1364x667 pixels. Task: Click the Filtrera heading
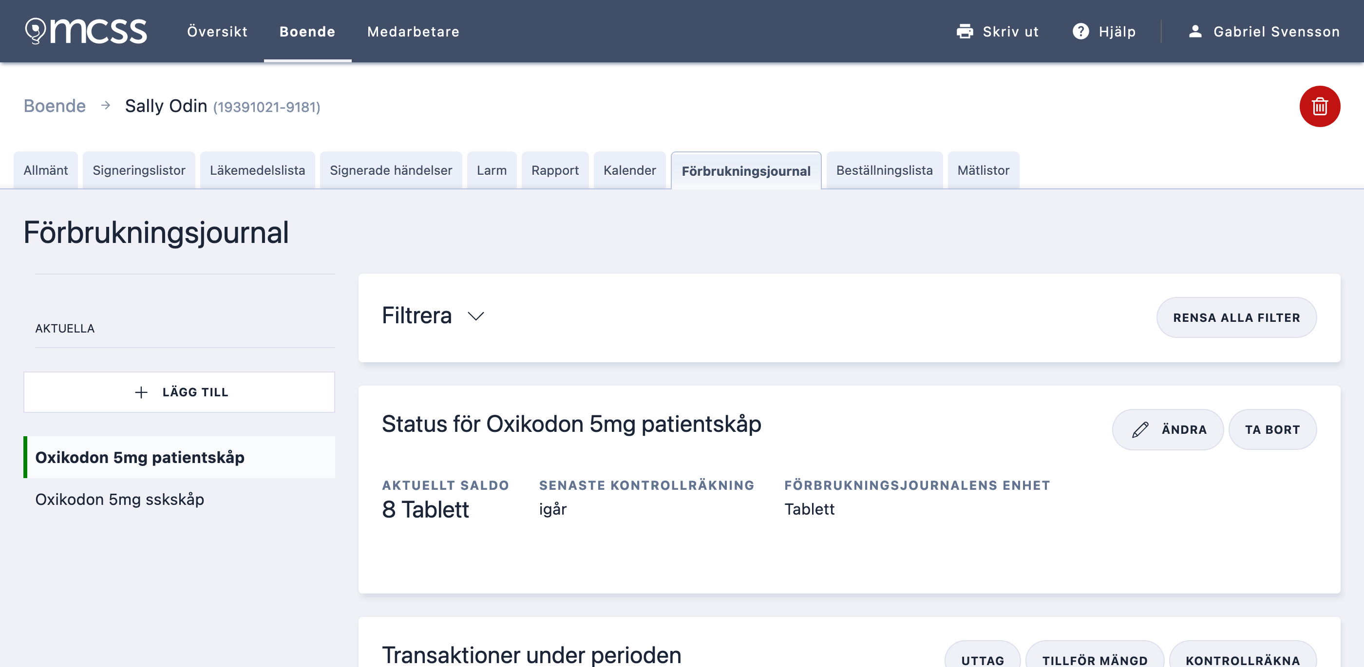point(417,315)
